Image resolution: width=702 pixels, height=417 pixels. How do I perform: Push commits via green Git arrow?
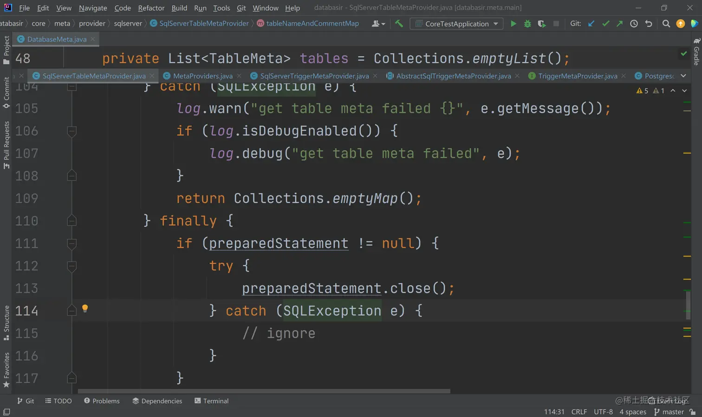click(x=619, y=24)
